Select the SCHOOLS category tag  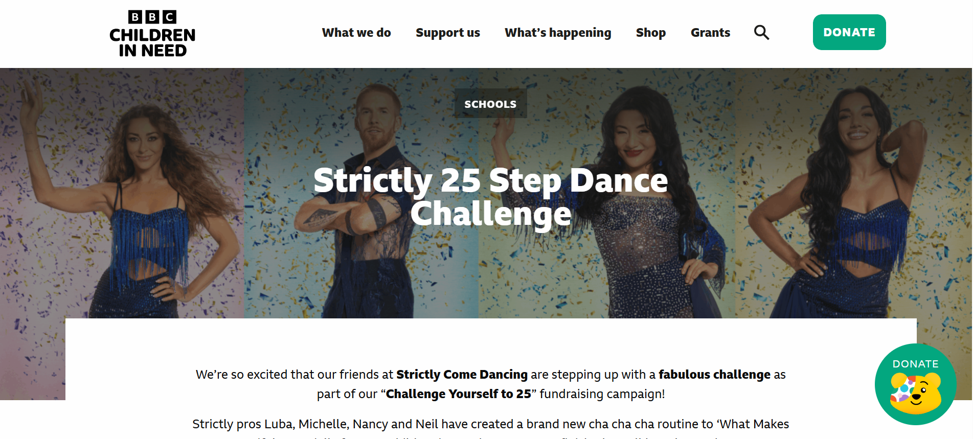click(x=490, y=104)
